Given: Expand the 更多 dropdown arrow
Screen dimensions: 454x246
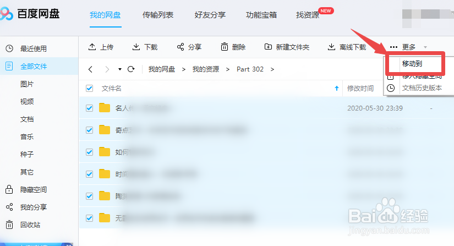Looking at the screenshot, I should (x=425, y=47).
